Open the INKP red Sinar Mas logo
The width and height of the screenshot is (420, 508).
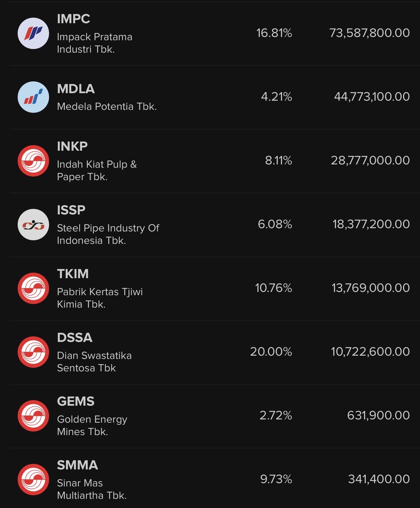point(33,161)
